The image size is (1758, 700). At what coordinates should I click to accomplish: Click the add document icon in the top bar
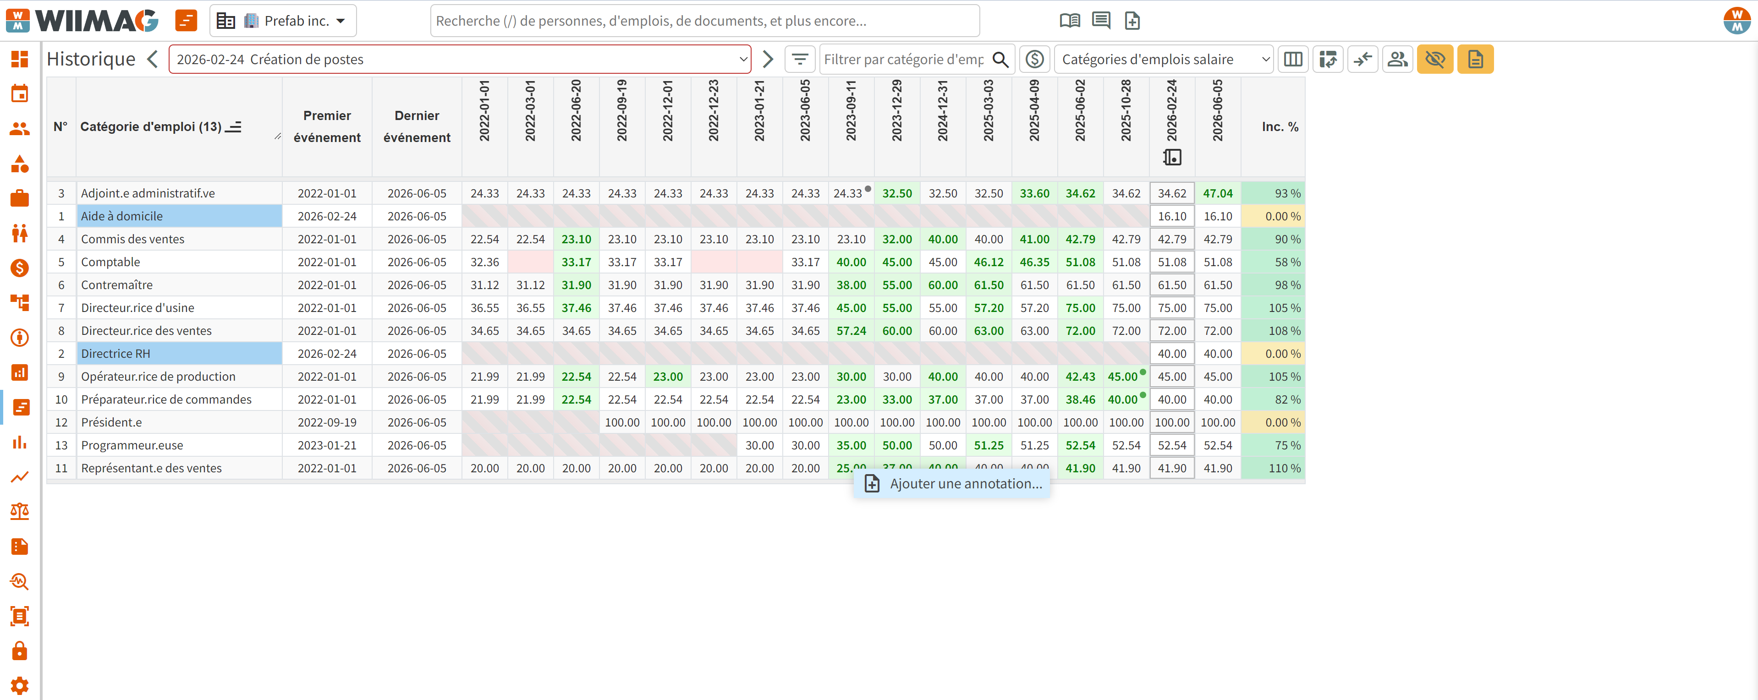coord(1132,21)
